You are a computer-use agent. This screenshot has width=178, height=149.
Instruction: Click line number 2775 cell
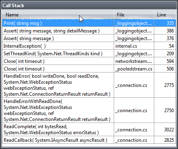point(165,85)
